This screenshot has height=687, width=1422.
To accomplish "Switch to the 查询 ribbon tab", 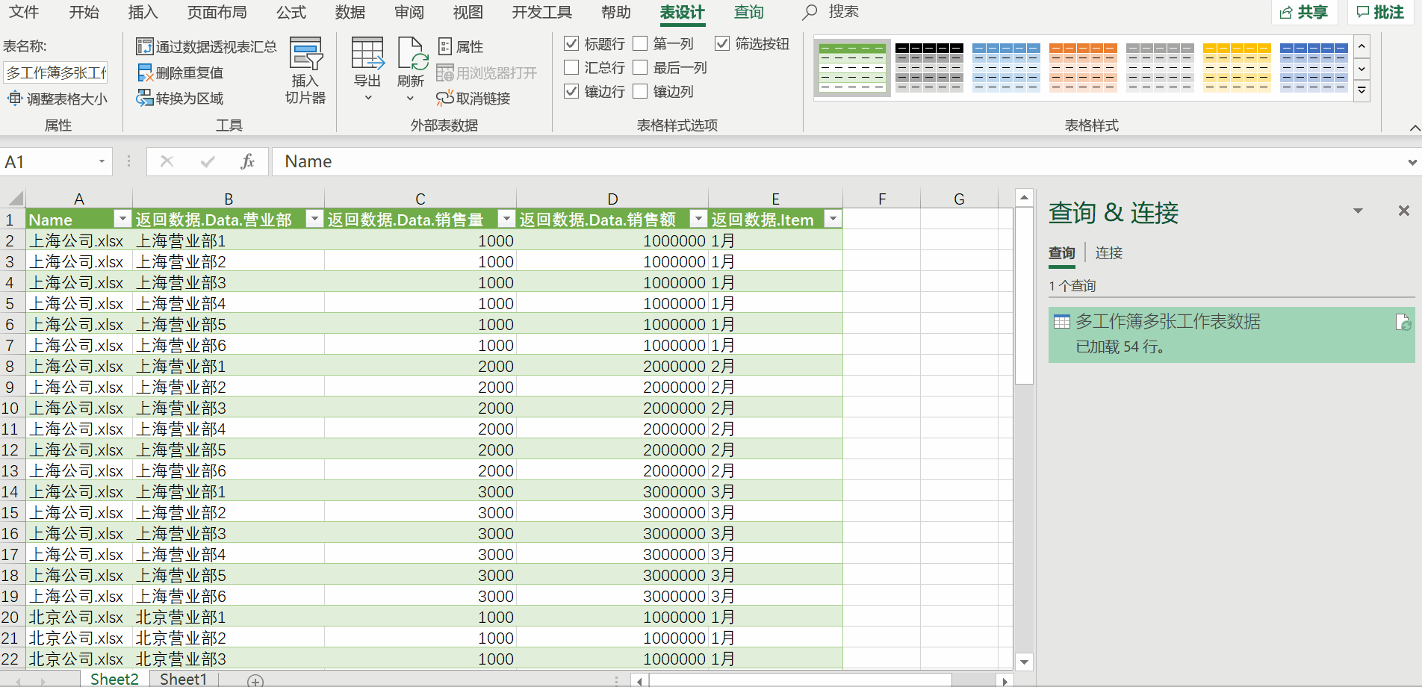I will pyautogui.click(x=748, y=12).
